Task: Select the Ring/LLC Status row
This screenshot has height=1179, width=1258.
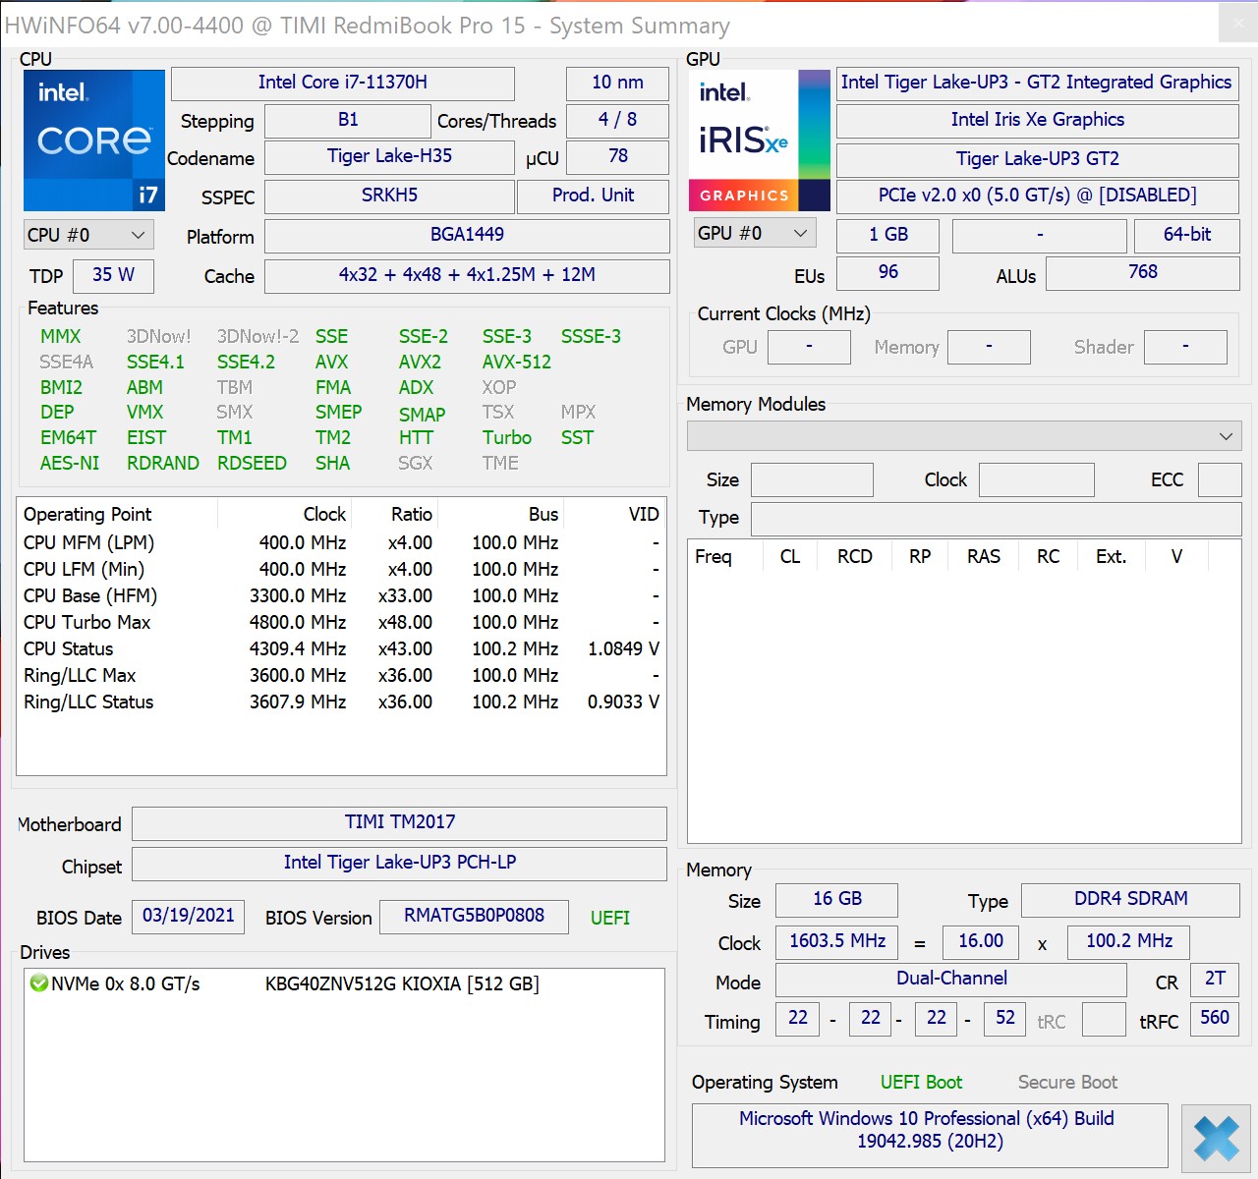Action: pos(88,702)
